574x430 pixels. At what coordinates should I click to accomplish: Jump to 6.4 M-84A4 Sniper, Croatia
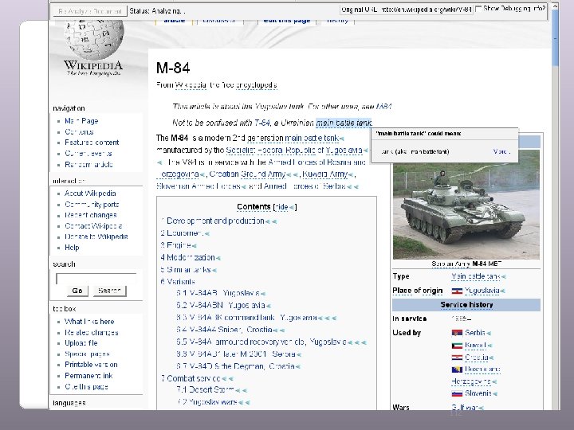coord(224,330)
